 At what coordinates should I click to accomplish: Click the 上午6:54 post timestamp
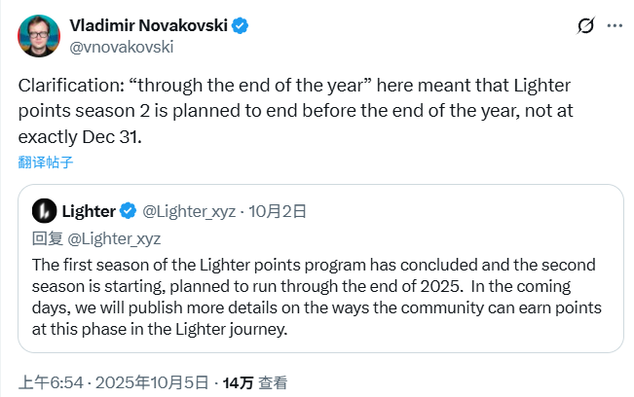[x=48, y=383]
